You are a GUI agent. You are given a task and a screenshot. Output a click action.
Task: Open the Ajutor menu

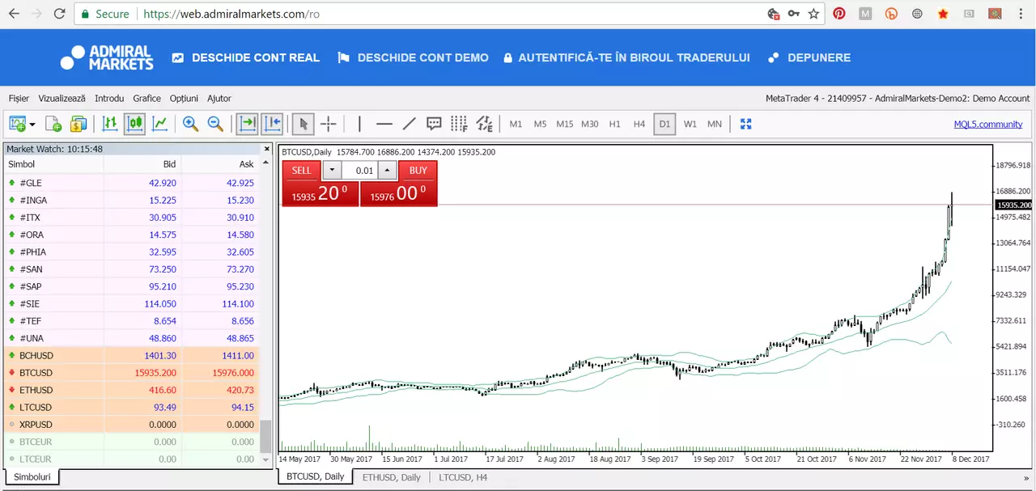click(219, 98)
